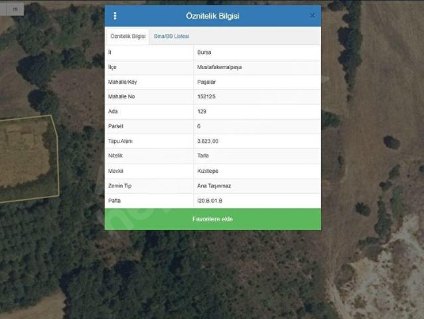
Task: Click the zoom level 15 badge top-left
Action: click(x=14, y=9)
